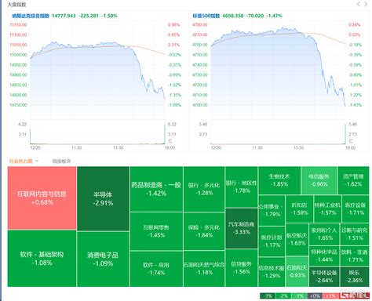372x301 pixels.
Task: Click the +1% legend color swatch
Action: point(330,296)
